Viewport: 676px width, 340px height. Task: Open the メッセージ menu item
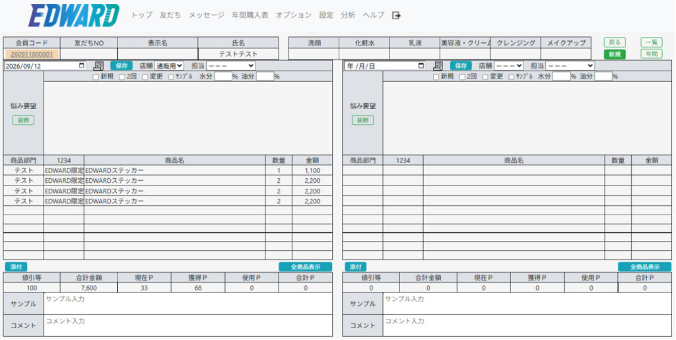207,15
